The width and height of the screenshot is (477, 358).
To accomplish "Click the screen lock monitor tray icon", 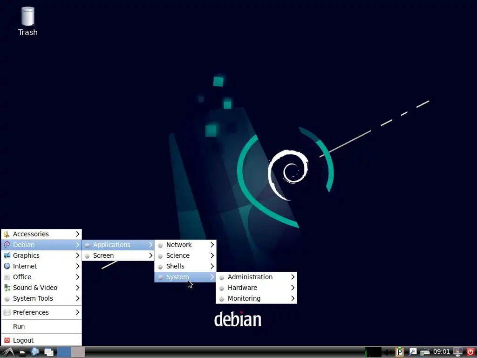I will coord(458,352).
